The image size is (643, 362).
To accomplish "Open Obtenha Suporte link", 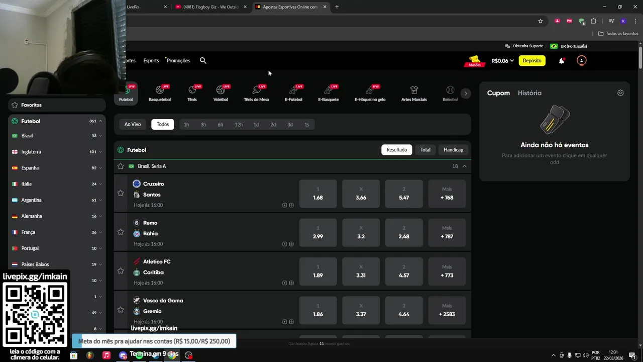I will tap(524, 46).
